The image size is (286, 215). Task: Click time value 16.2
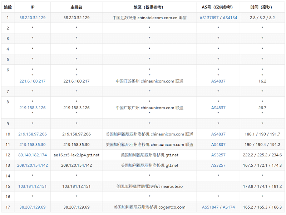pyautogui.click(x=262, y=81)
